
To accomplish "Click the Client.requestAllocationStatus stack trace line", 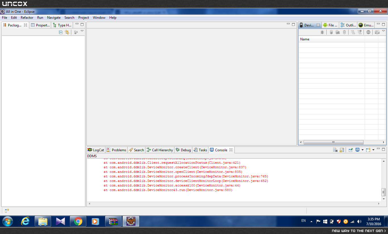I will pyautogui.click(x=172, y=163).
